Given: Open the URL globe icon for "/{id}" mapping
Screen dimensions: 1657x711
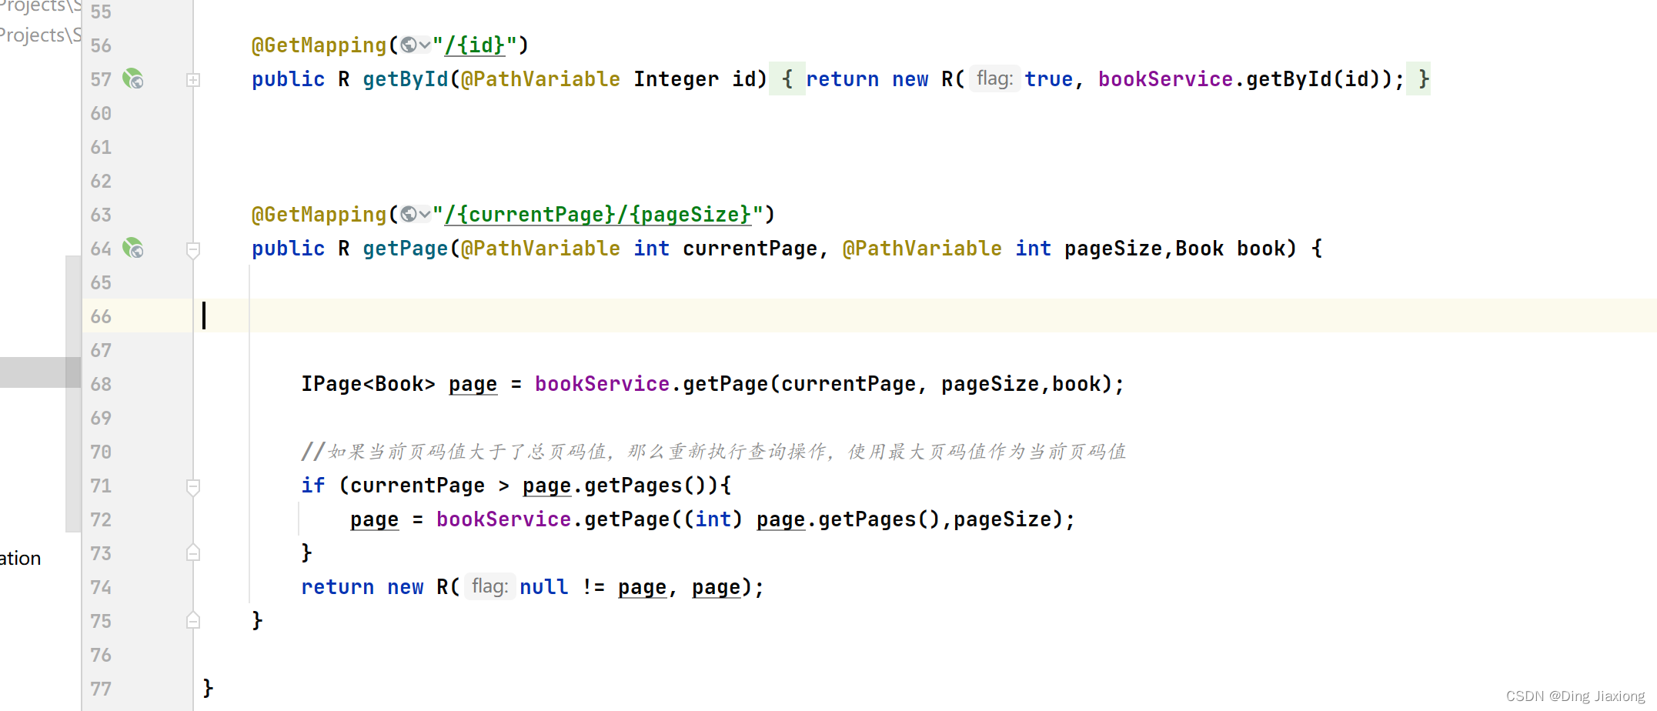Looking at the screenshot, I should tap(409, 45).
